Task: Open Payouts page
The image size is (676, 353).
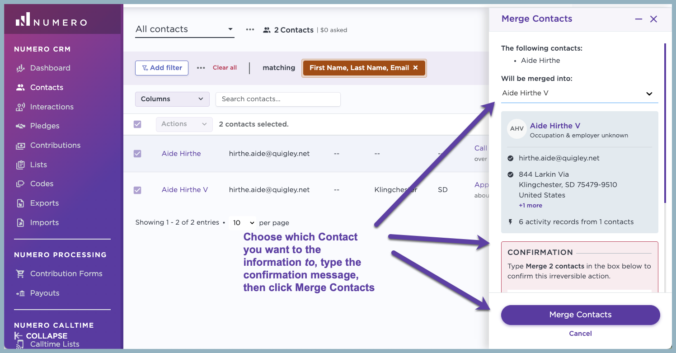Action: click(x=45, y=293)
